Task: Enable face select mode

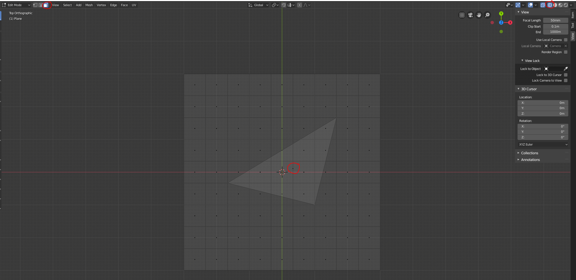Action: tap(46, 5)
